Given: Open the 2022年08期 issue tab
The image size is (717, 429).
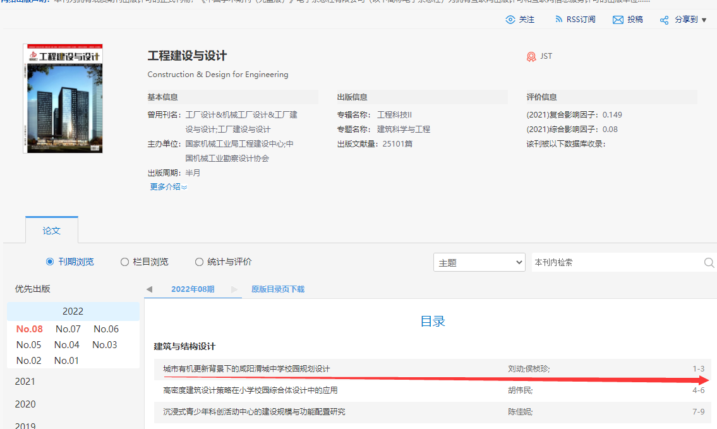Looking at the screenshot, I should 193,289.
